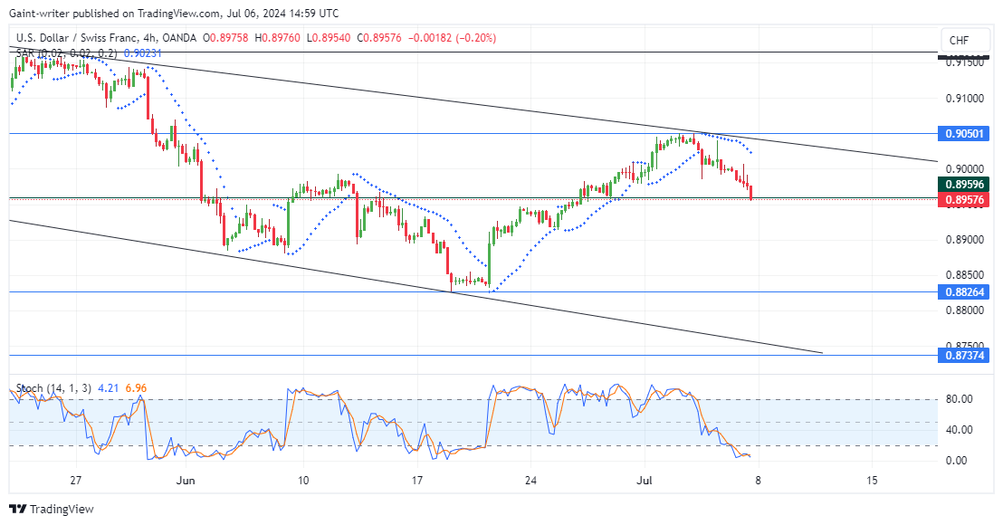Click the 80.00 stochastic scale value

click(x=960, y=399)
